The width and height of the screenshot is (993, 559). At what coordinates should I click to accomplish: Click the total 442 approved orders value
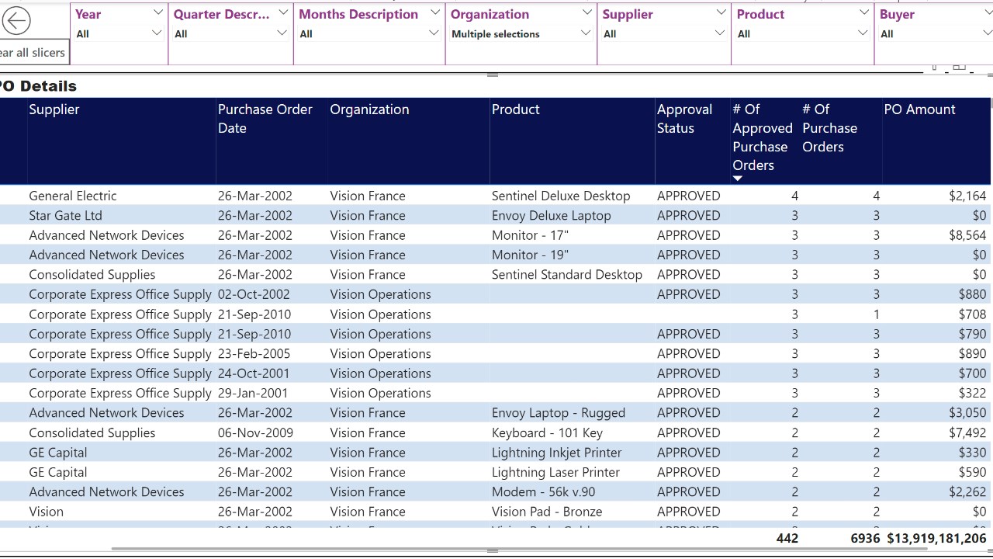[787, 538]
